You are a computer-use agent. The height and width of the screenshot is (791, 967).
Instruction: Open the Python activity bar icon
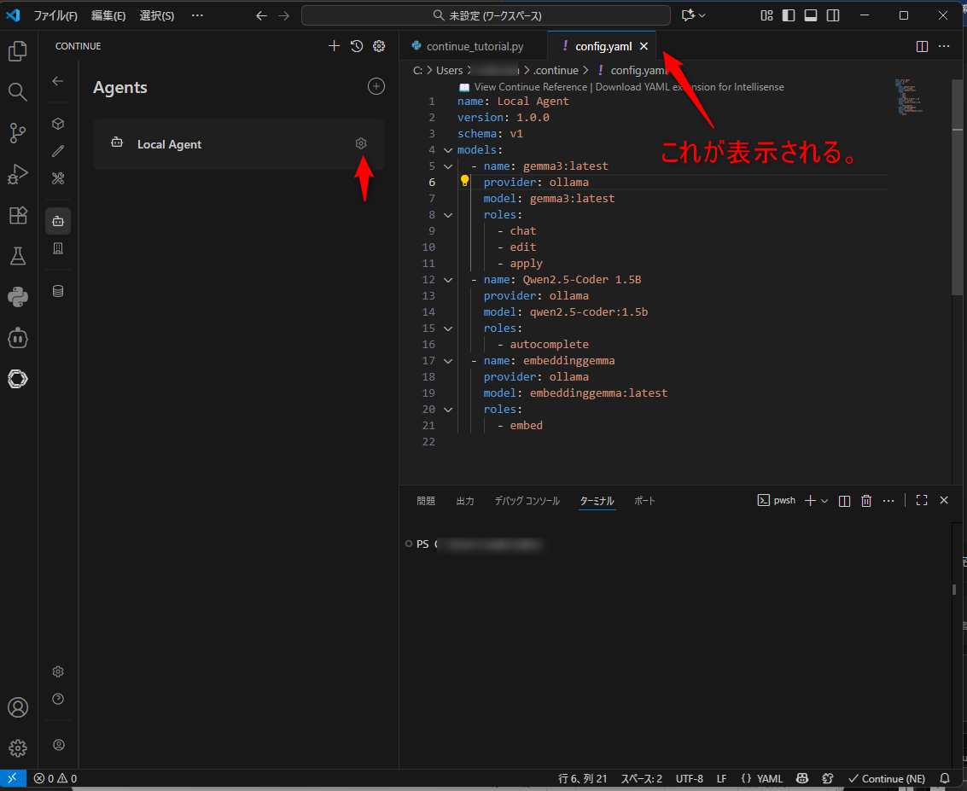pyautogui.click(x=17, y=297)
